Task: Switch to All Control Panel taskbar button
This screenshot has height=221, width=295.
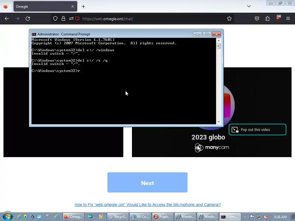Action: [x=140, y=217]
